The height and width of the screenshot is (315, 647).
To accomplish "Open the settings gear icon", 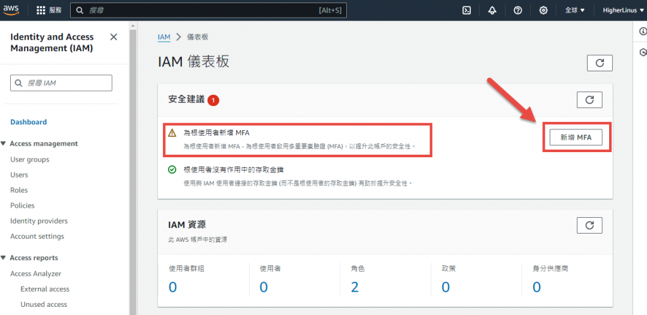I will click(x=543, y=10).
